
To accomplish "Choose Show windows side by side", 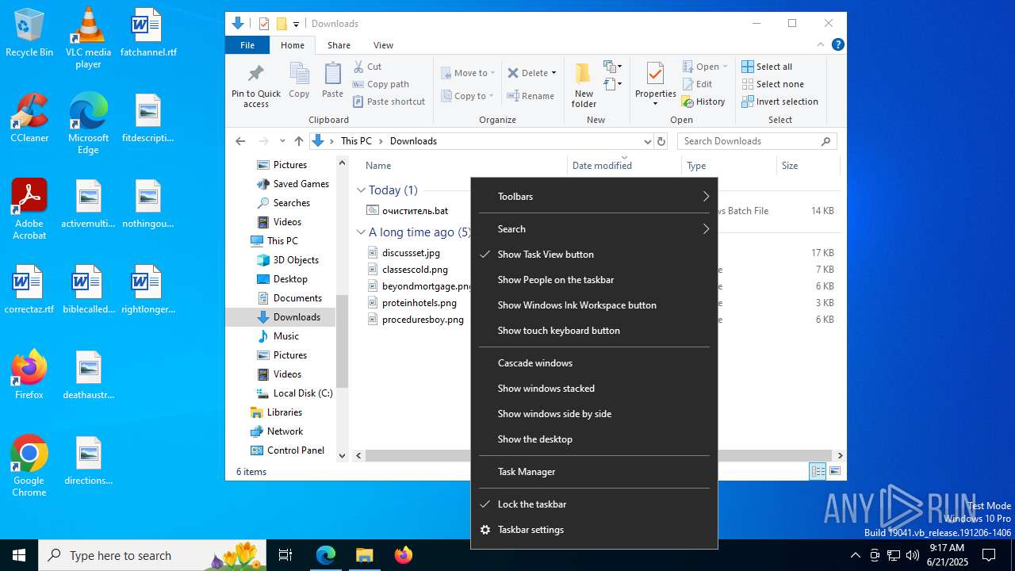I will pyautogui.click(x=594, y=414).
